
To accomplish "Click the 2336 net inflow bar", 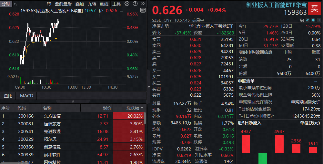I will [296, 149].
